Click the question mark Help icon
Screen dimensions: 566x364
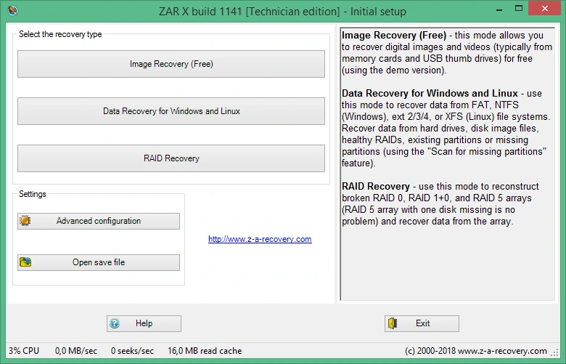[x=115, y=323]
